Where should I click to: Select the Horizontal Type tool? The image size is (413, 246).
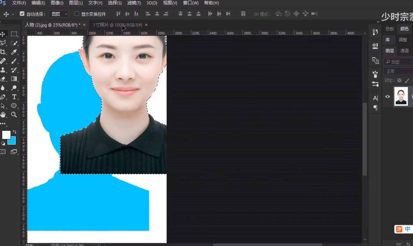pos(14,97)
